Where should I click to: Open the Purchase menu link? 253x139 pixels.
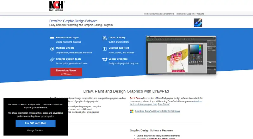(180, 14)
